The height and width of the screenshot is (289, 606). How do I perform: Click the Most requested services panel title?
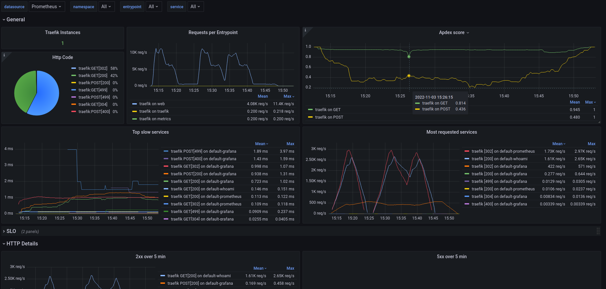click(451, 132)
